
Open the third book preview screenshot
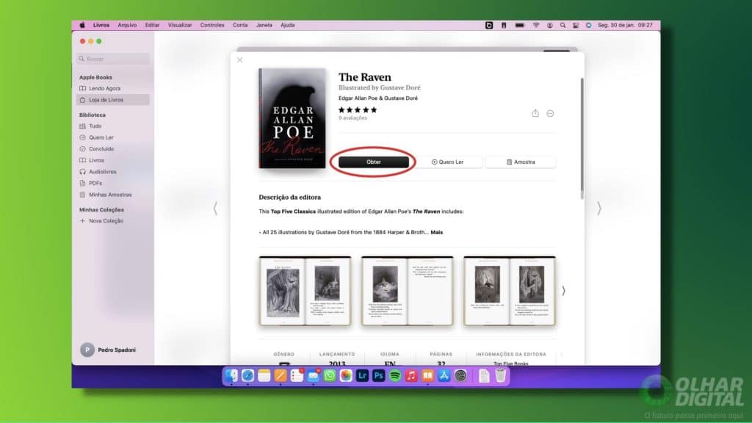click(x=510, y=291)
